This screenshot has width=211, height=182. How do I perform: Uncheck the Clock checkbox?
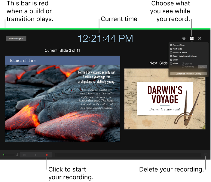171,60
